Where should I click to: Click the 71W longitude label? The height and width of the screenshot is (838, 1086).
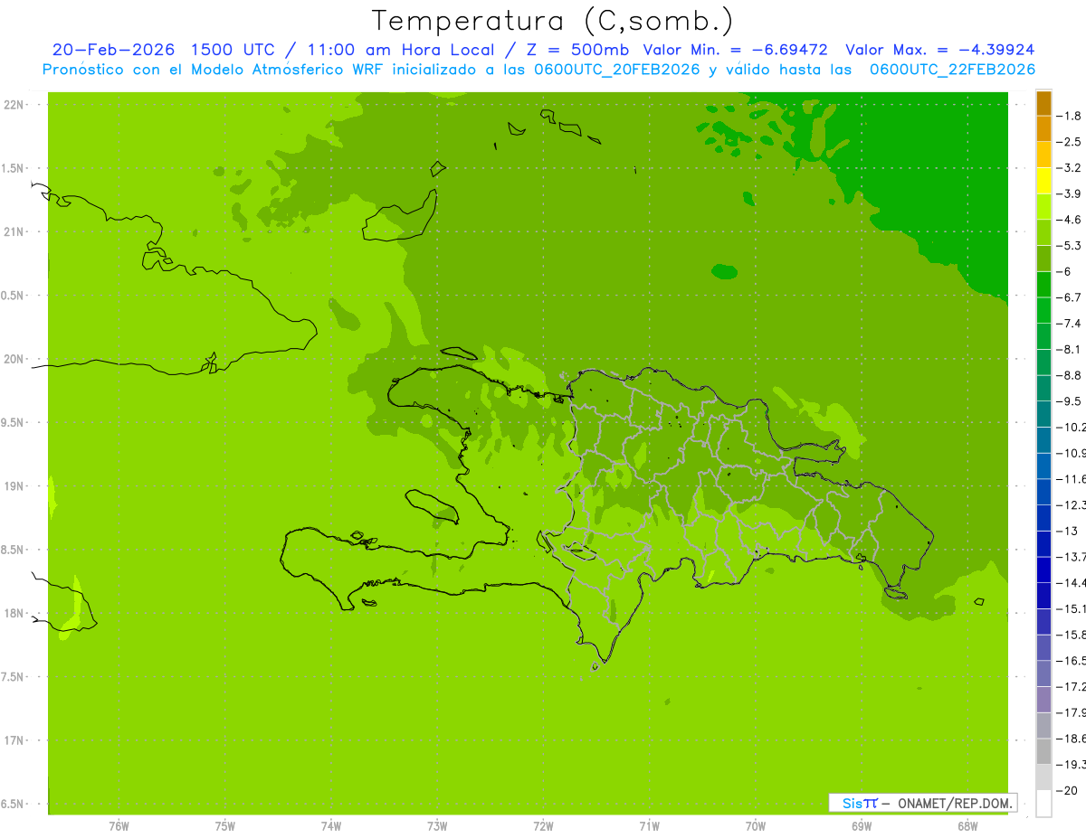coord(649,826)
